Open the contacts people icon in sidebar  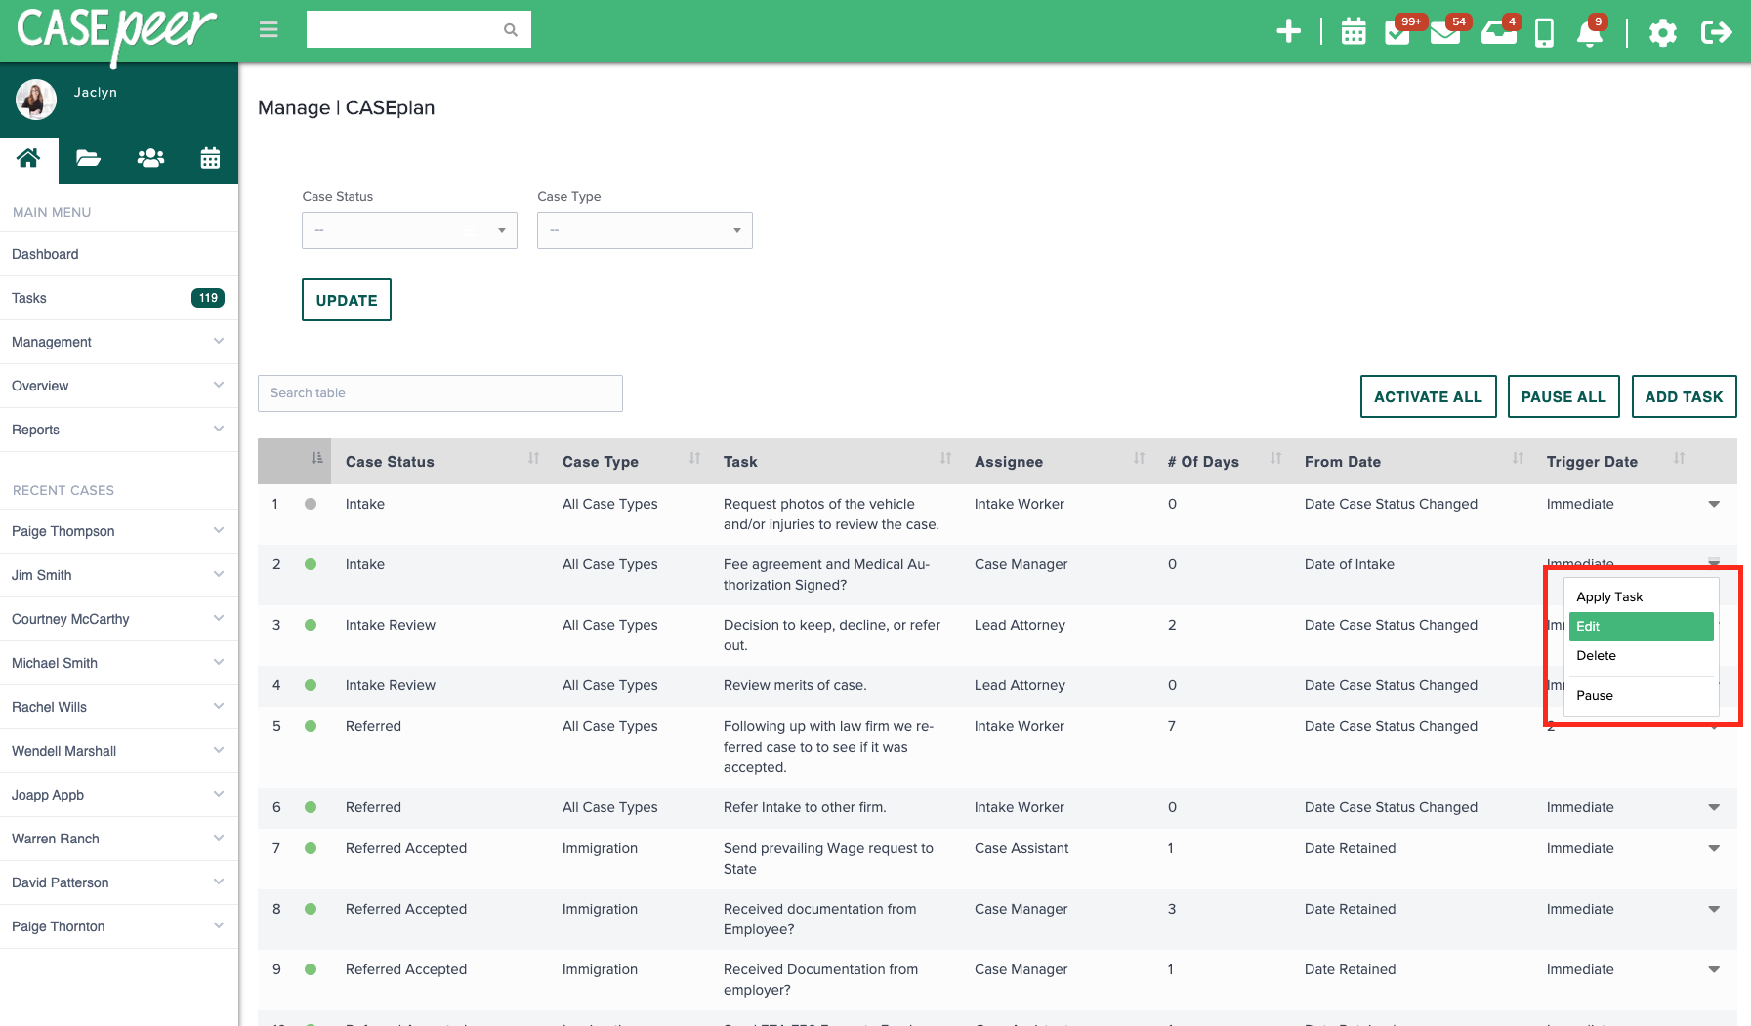(x=149, y=157)
